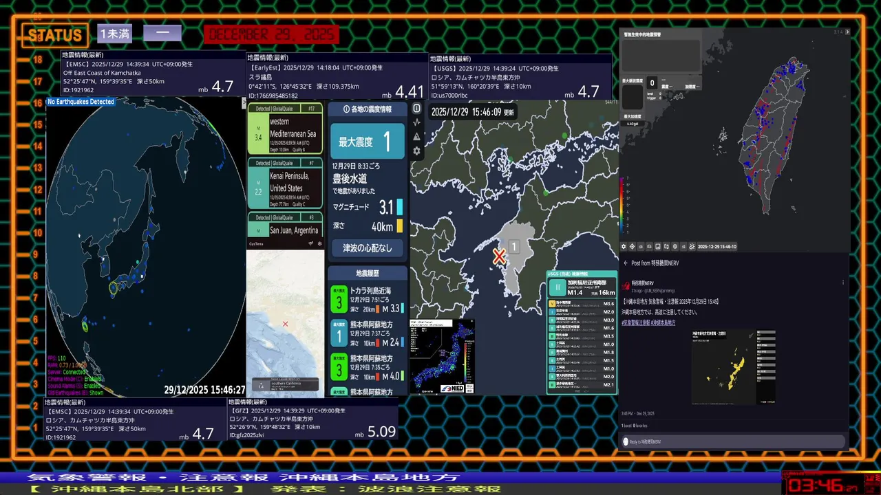Click the settings gear in Taiwan map toolbar
Screen dimensions: 881x495
(624, 246)
